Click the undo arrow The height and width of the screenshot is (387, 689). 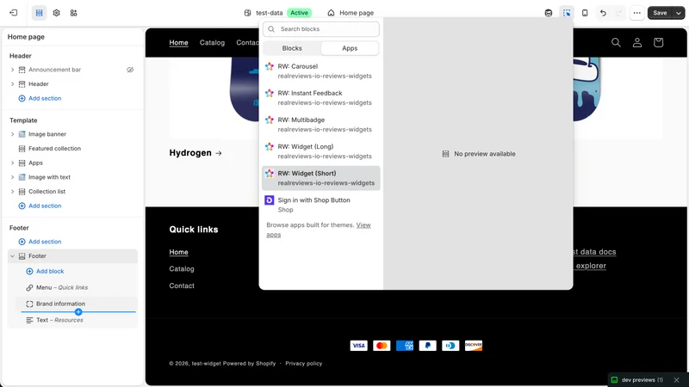[603, 13]
